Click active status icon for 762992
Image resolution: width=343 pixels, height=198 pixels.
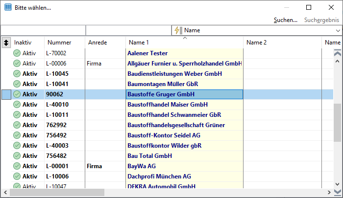pyautogui.click(x=17, y=125)
